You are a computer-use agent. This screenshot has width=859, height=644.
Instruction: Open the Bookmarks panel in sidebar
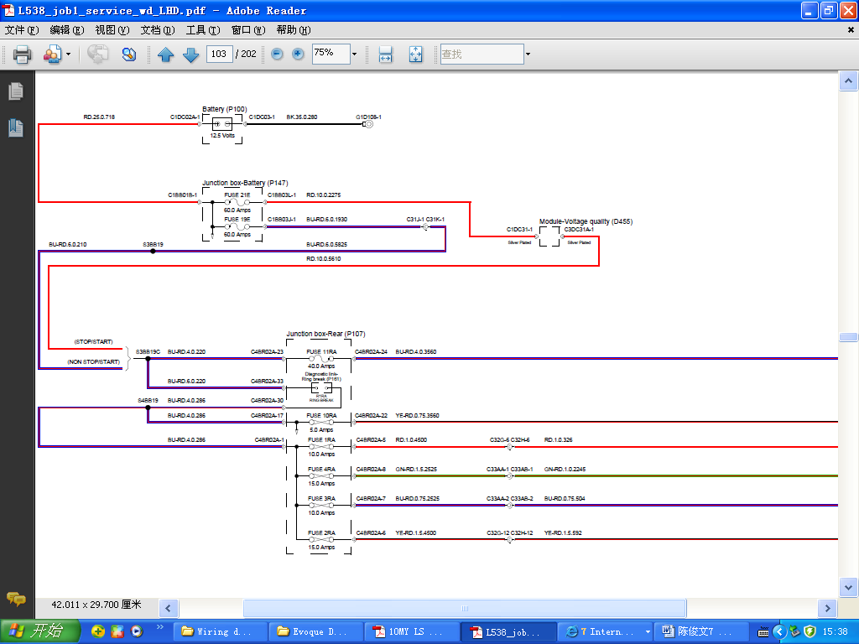pyautogui.click(x=16, y=127)
